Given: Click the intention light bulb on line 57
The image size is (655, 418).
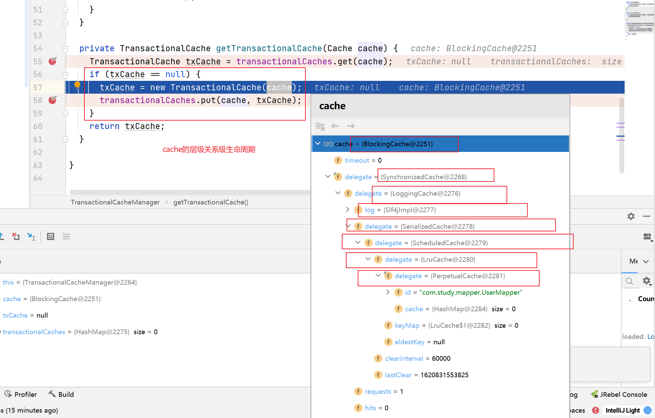Looking at the screenshot, I should point(77,85).
